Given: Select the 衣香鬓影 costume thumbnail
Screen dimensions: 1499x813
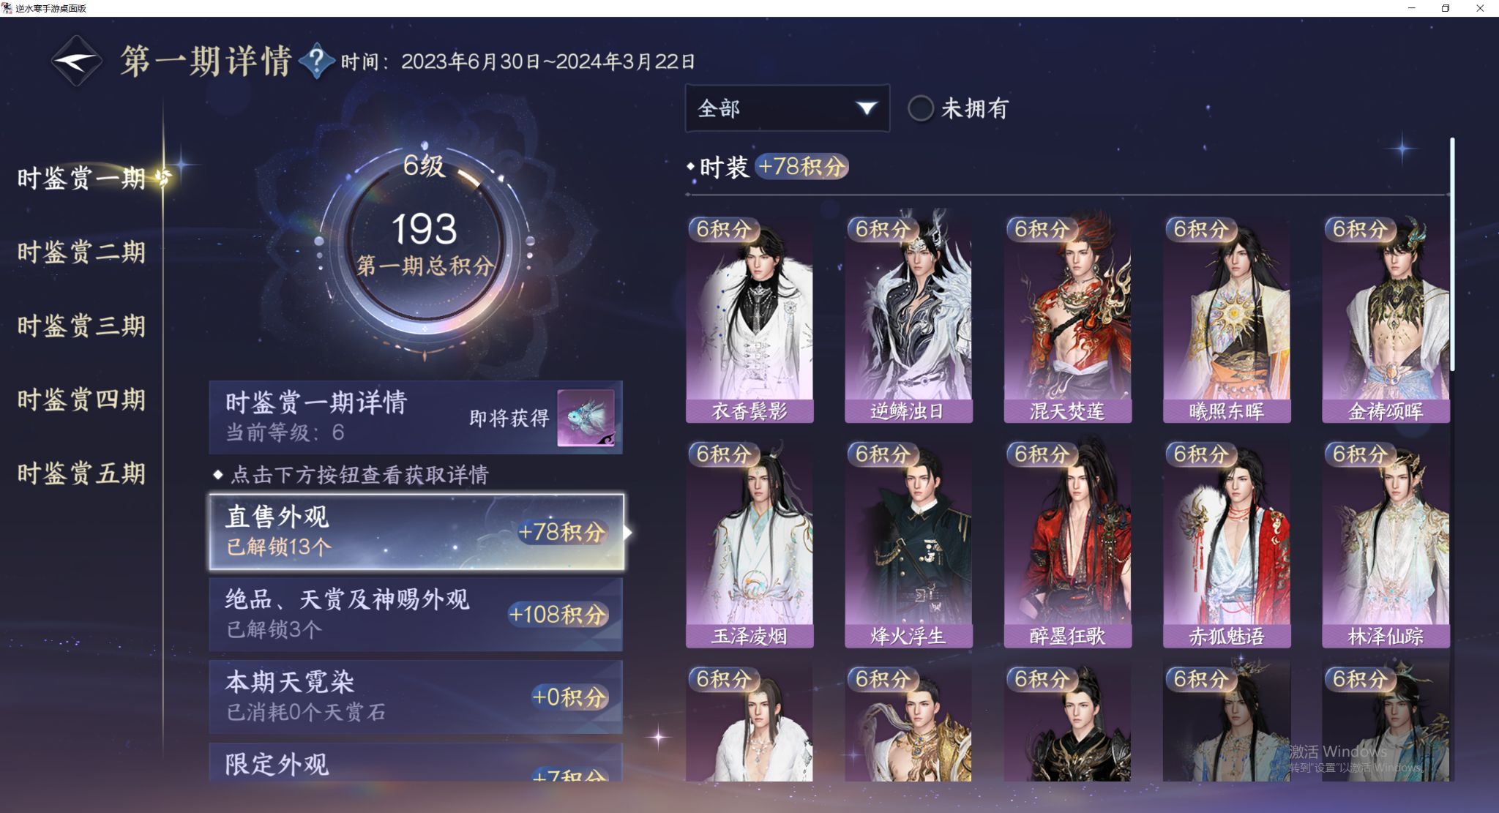Looking at the screenshot, I should pyautogui.click(x=749, y=319).
